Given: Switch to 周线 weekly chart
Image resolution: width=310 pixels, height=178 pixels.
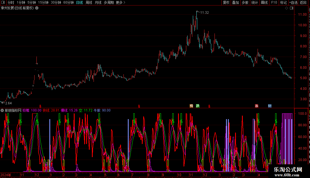Looking at the screenshot, I should point(89,2).
